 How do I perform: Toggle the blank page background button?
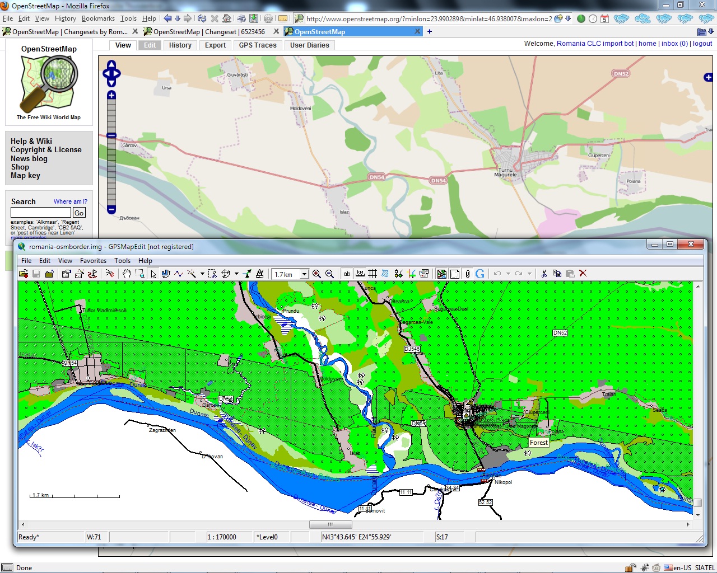454,274
